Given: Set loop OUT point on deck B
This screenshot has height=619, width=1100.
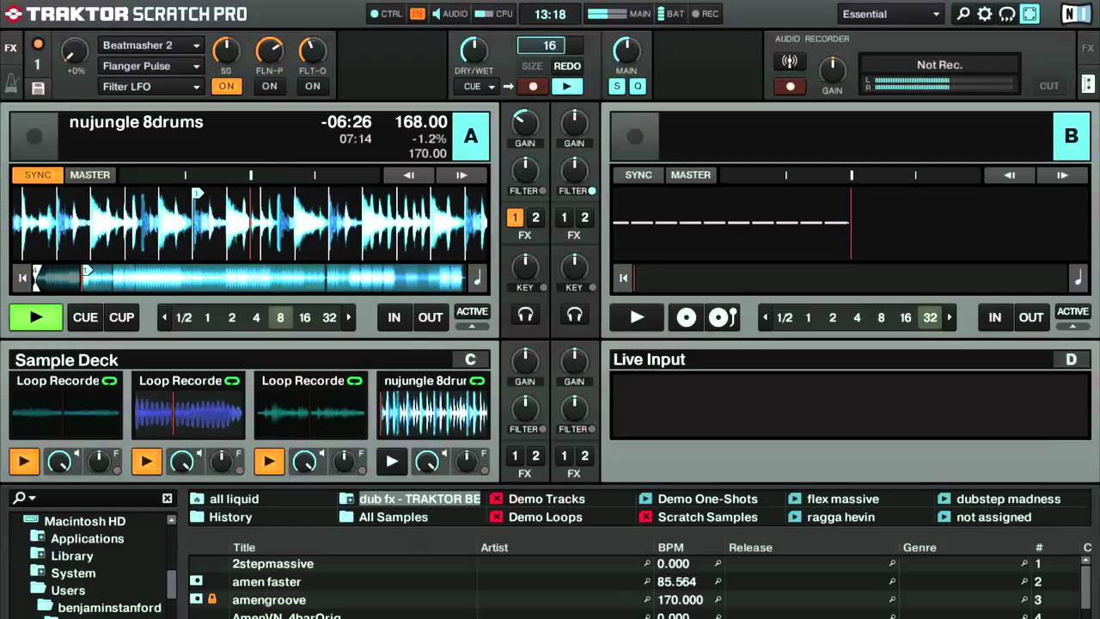Looking at the screenshot, I should click(1031, 317).
